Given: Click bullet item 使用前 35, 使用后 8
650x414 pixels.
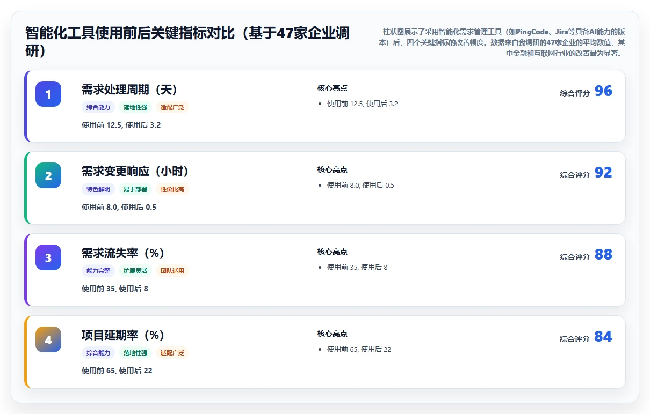Looking at the screenshot, I should [357, 267].
